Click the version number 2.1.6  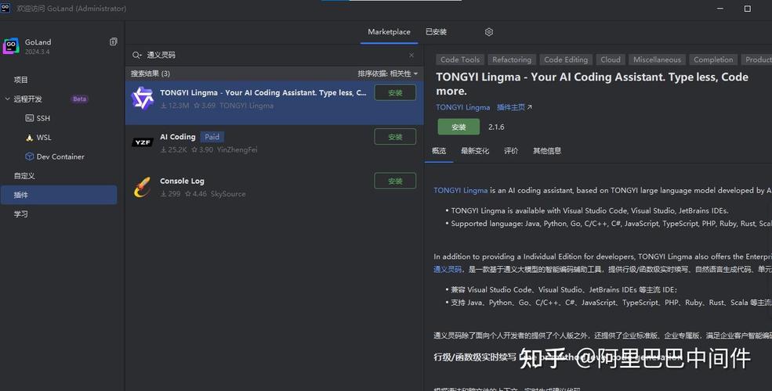point(496,127)
